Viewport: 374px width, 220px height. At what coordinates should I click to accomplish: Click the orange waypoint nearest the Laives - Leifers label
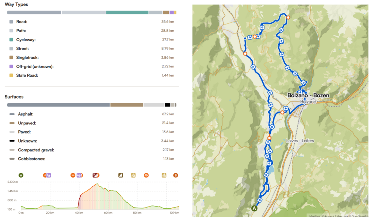pyautogui.click(x=269, y=138)
